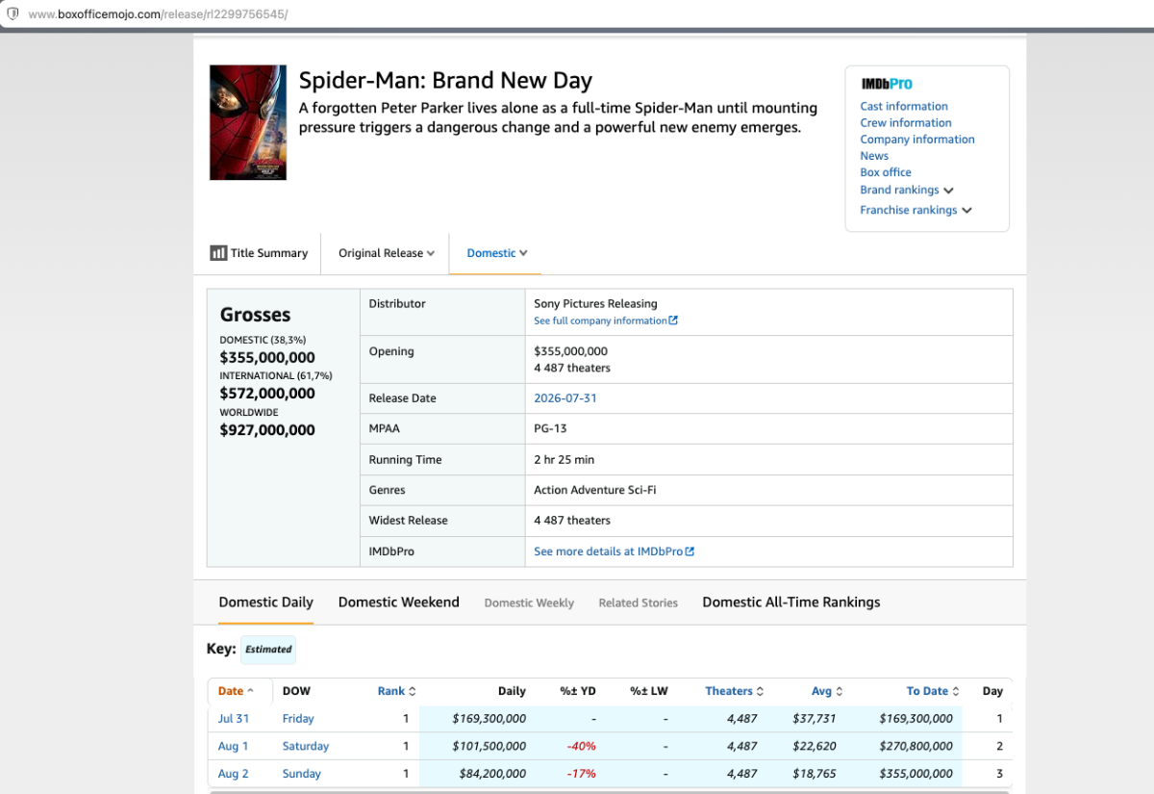Sort the table by Date column
The image size is (1154, 794).
tap(236, 691)
